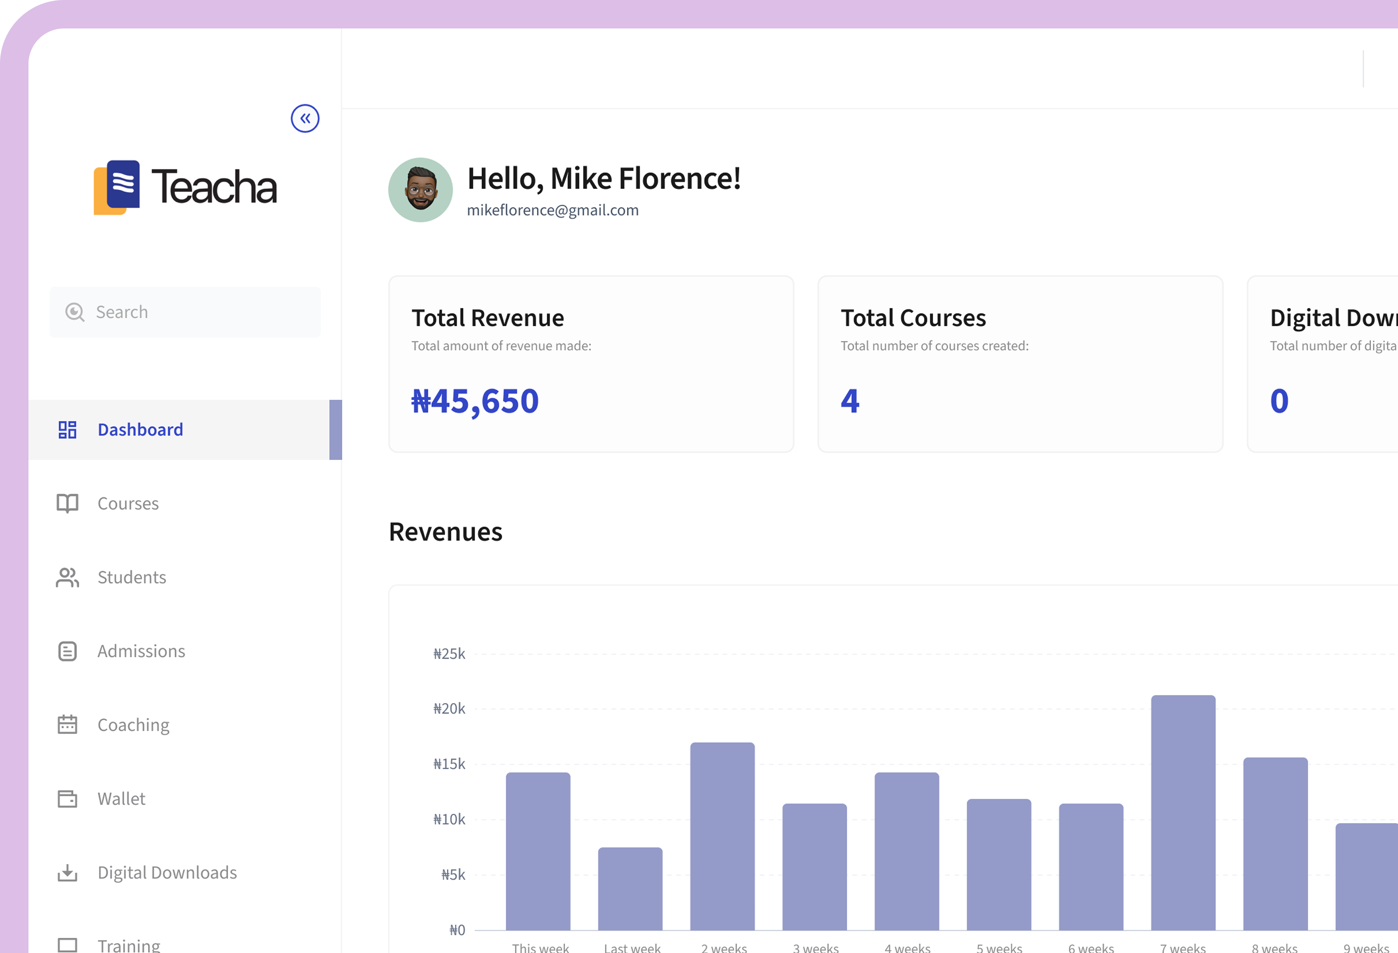Click the ₦15k axis label
1398x953 pixels.
[x=450, y=765]
